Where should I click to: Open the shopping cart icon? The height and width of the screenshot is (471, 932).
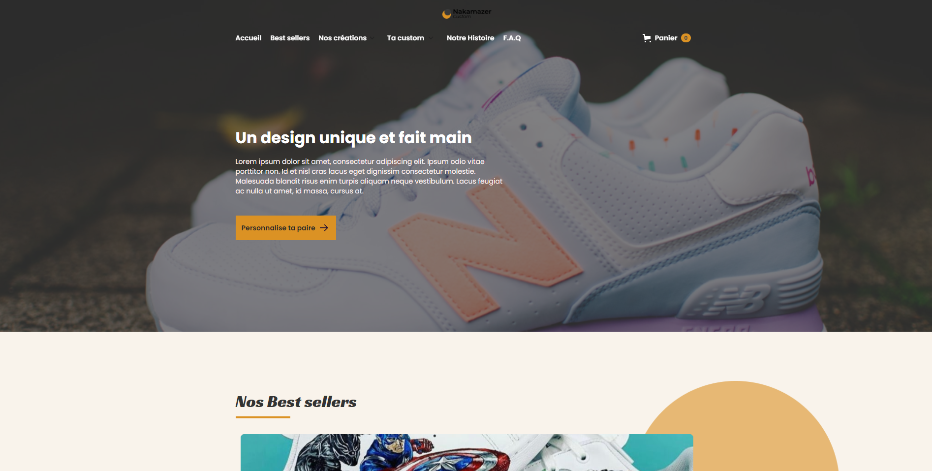(647, 38)
